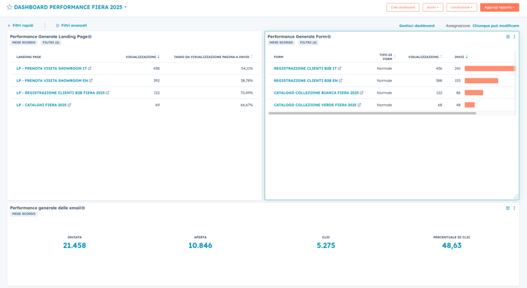Open info icon beside Performance Generale Form

tap(329, 36)
